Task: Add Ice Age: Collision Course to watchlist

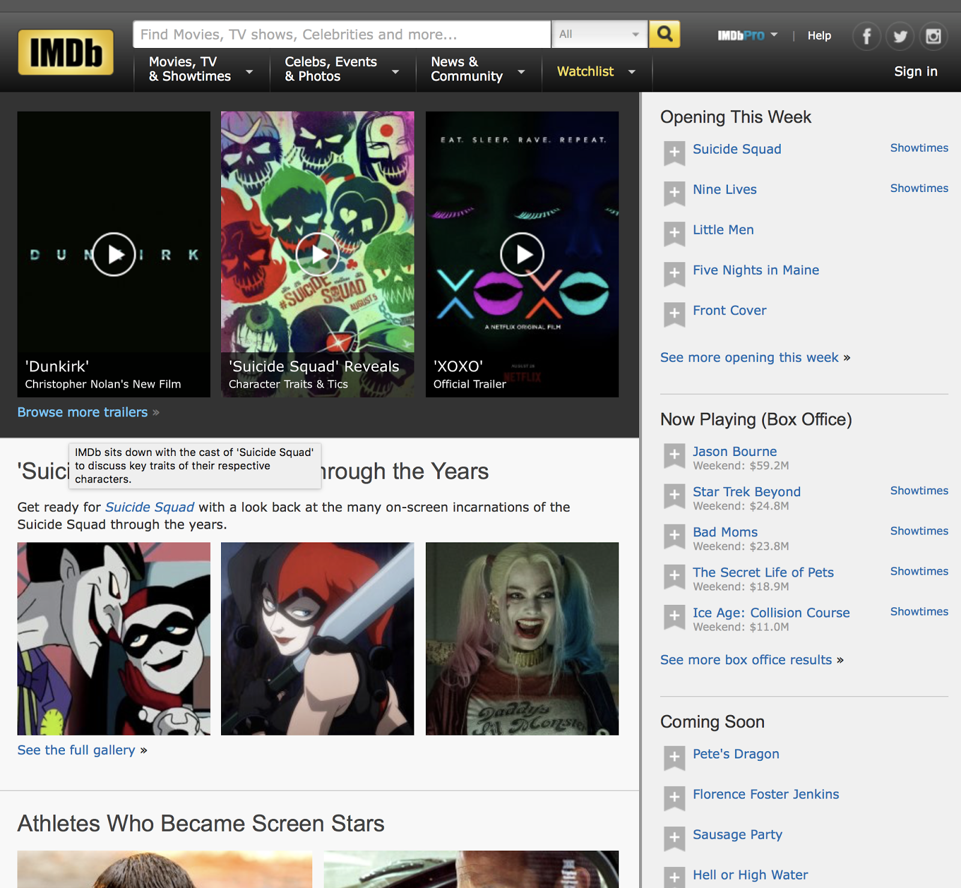Action: 675,616
